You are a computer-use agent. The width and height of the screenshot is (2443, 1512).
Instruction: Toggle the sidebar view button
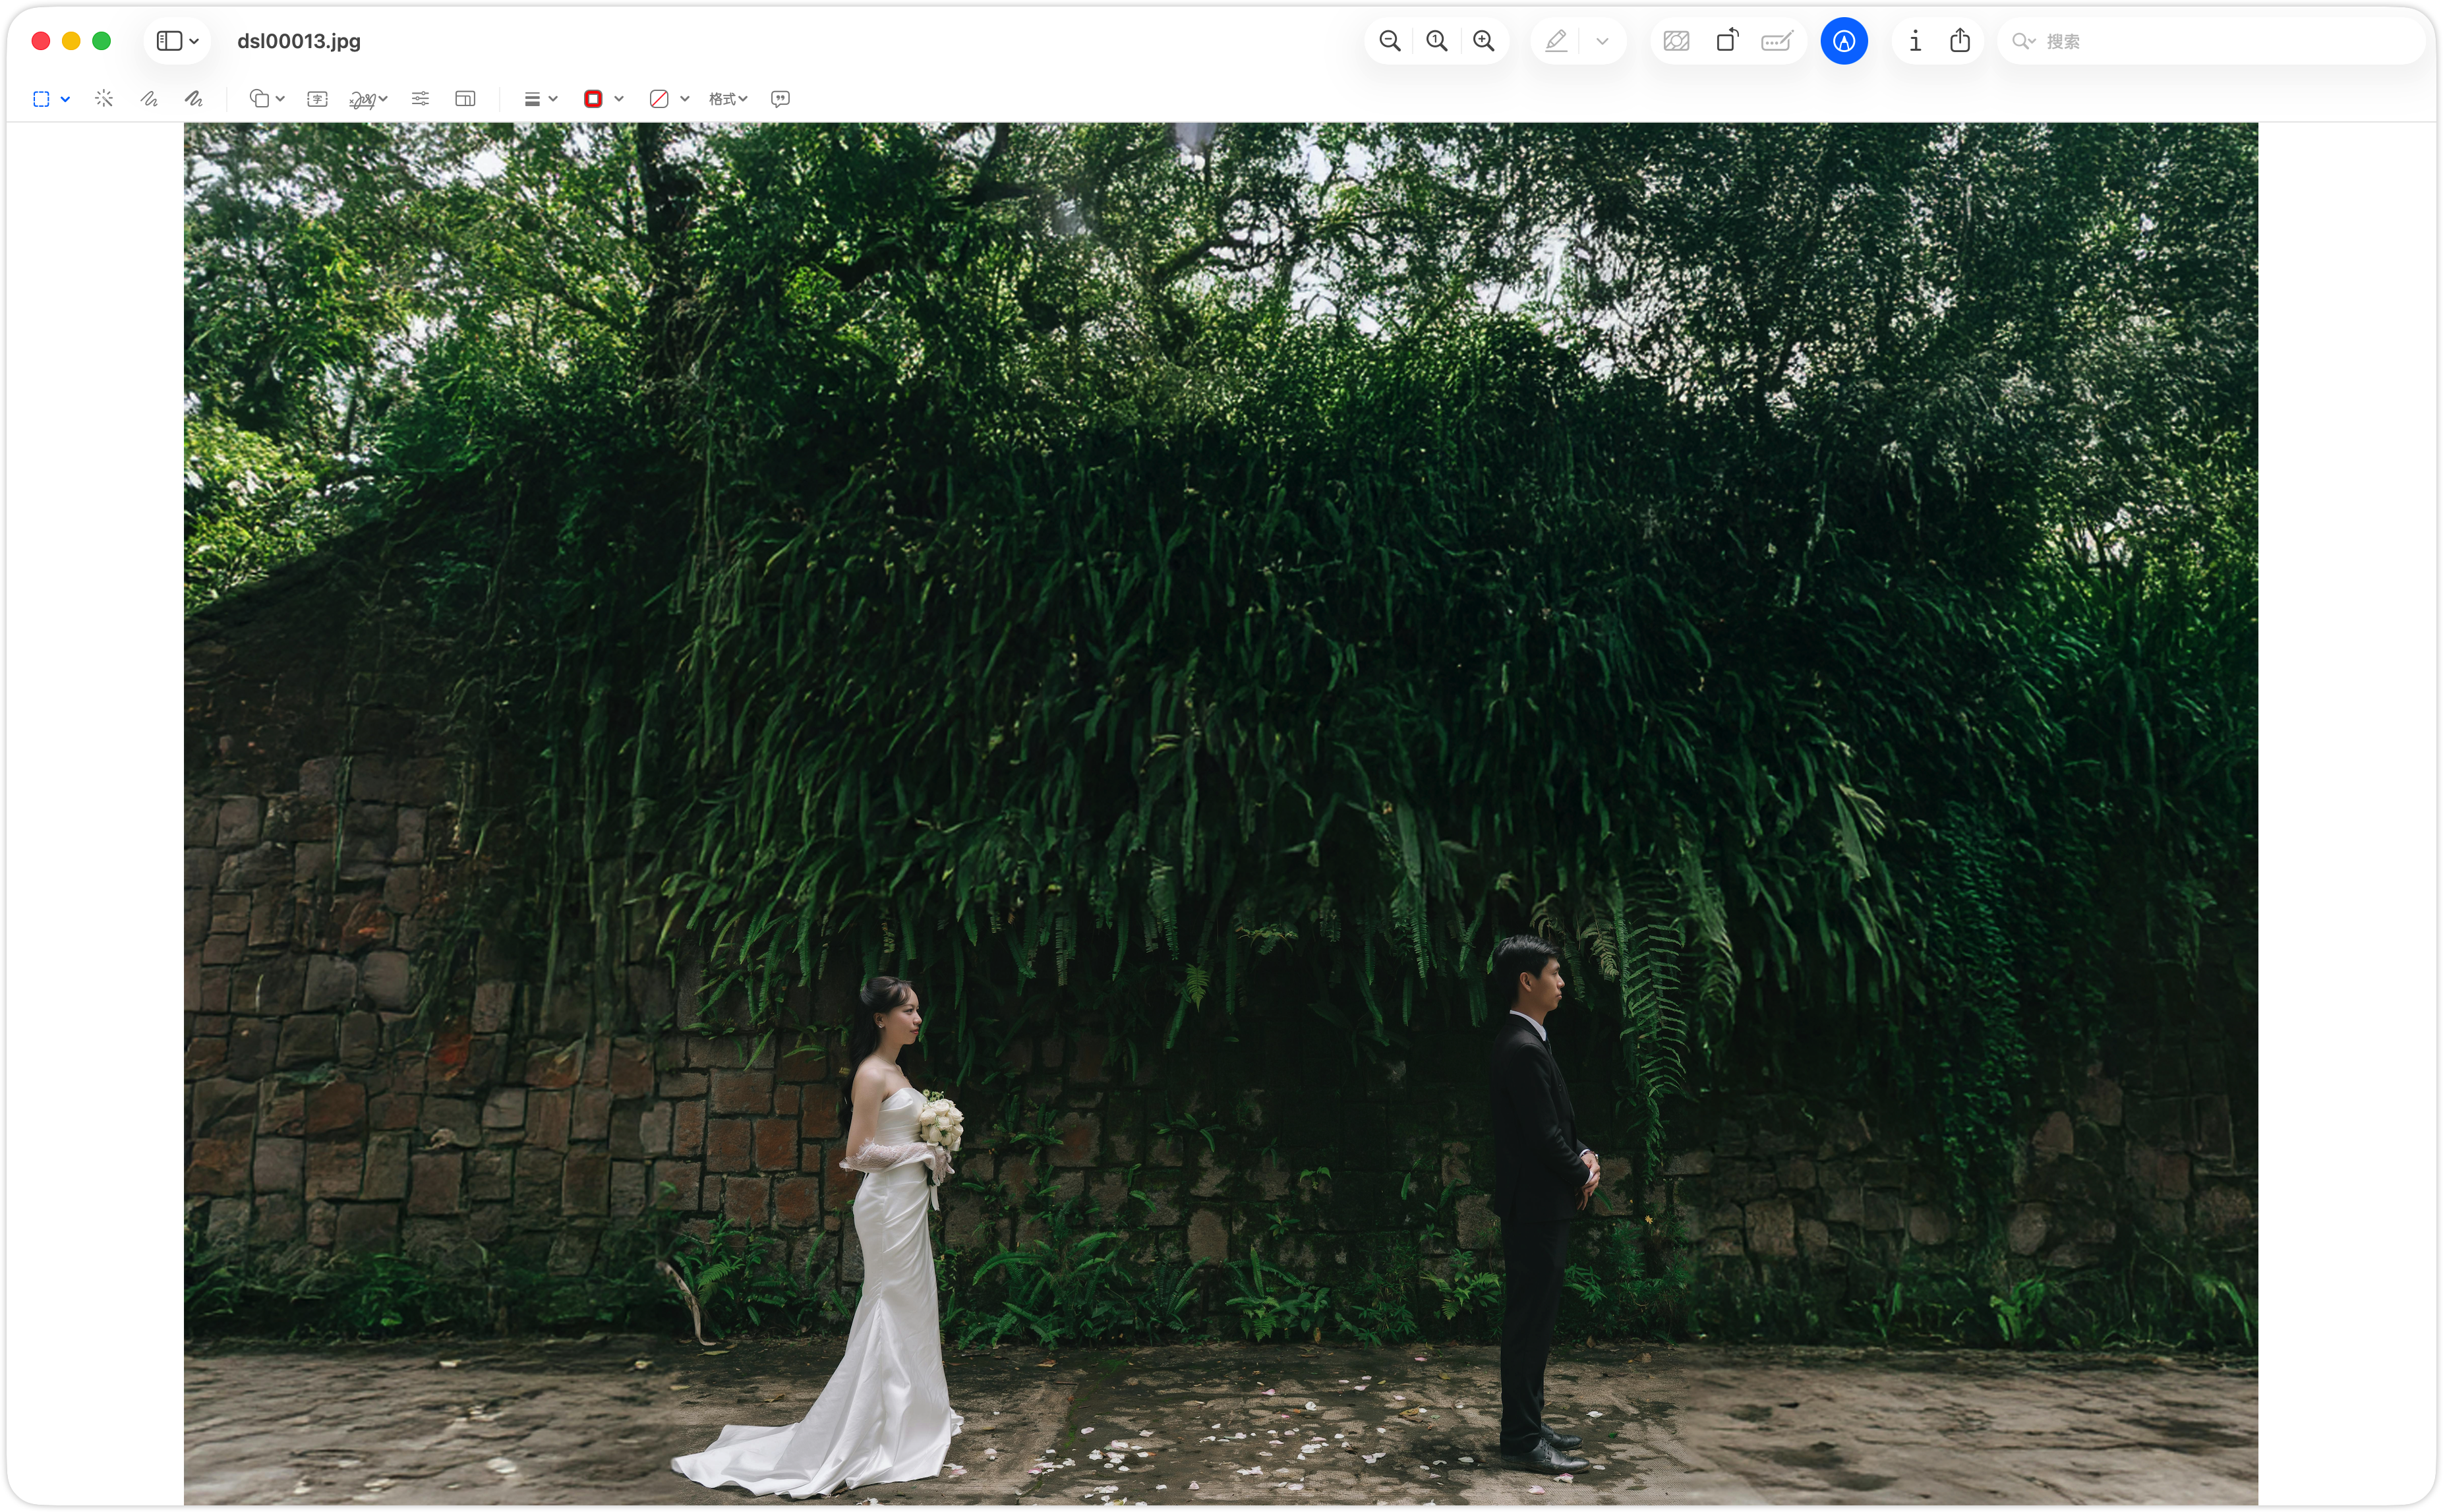(x=169, y=41)
